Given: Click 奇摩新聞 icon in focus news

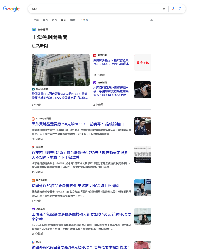Looking at the screenshot, I should (x=95, y=83).
